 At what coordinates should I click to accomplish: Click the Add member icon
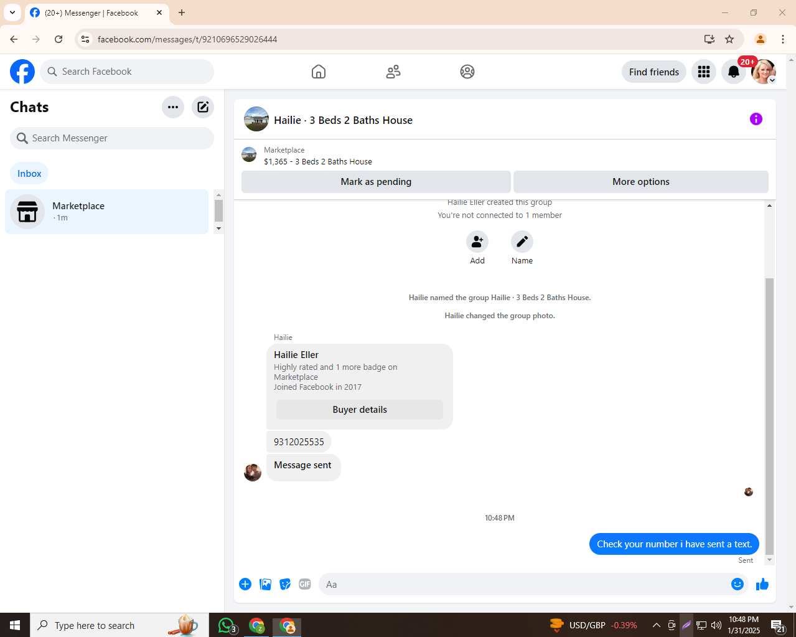(x=477, y=242)
